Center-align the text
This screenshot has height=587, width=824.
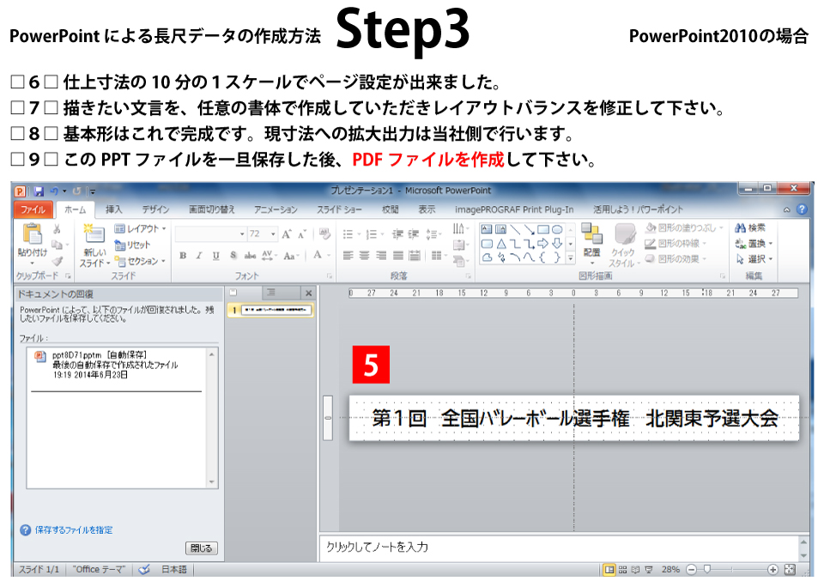pos(365,256)
